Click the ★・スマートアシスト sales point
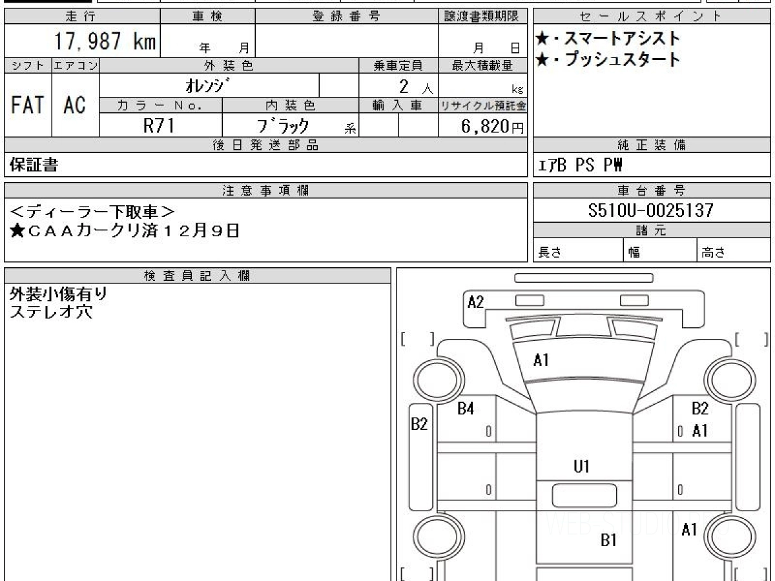Viewport: 775px width, 581px height. 608,39
